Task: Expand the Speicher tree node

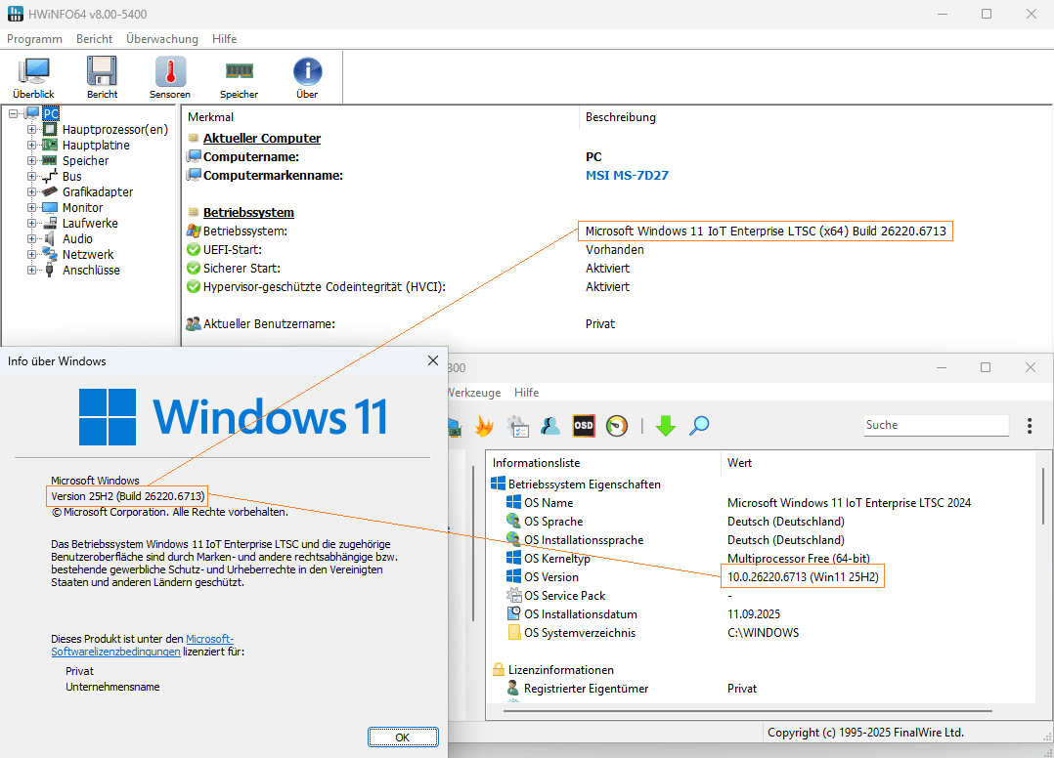Action: coord(31,160)
